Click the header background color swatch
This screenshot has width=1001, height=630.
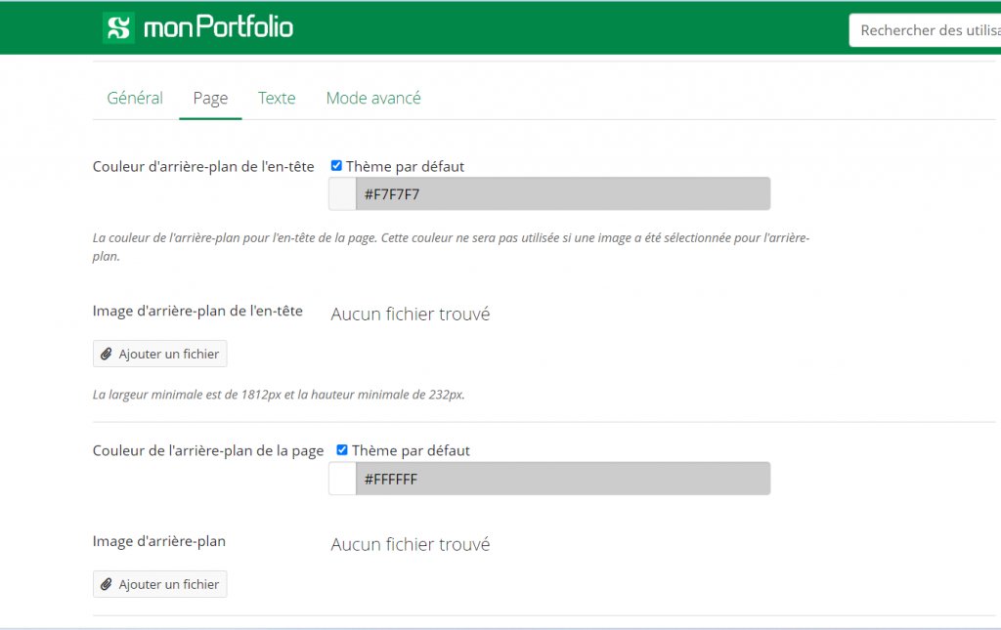[x=342, y=193]
